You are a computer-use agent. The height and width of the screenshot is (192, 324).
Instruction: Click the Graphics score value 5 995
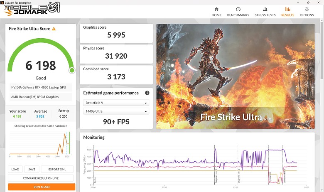tap(116, 35)
